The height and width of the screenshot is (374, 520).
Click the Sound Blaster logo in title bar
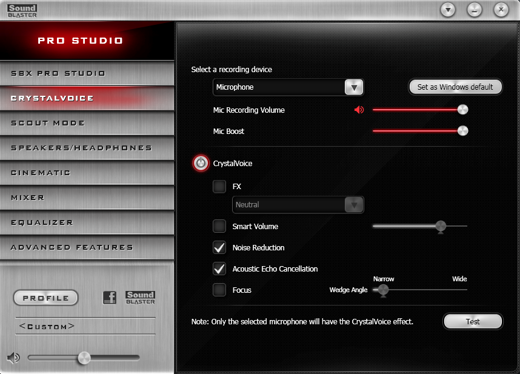22,10
